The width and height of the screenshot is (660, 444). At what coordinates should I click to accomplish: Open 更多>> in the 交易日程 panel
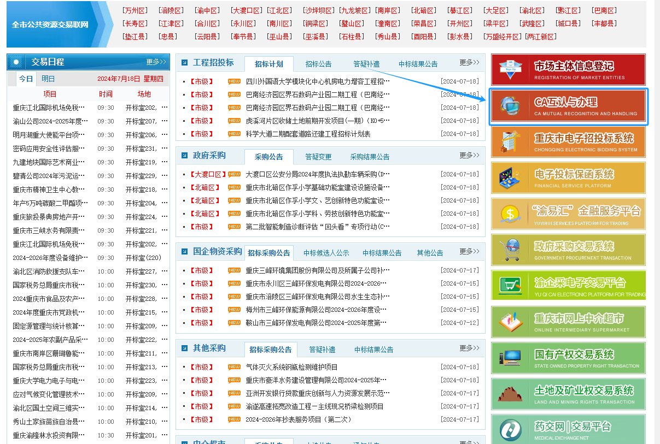pos(156,62)
